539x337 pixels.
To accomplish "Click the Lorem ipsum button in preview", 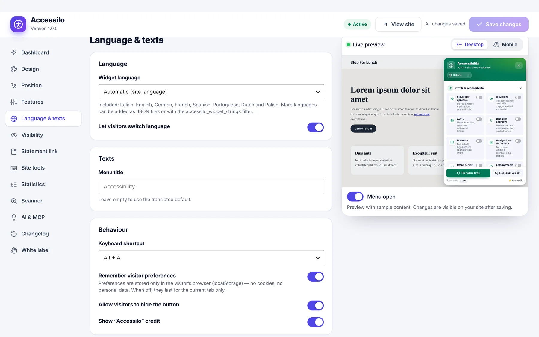I will tap(363, 129).
